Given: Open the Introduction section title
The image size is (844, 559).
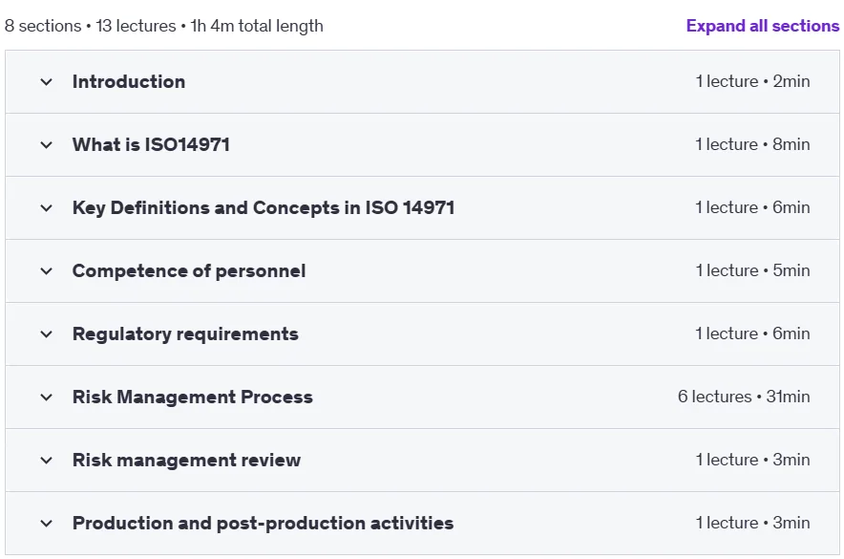Looking at the screenshot, I should point(129,81).
